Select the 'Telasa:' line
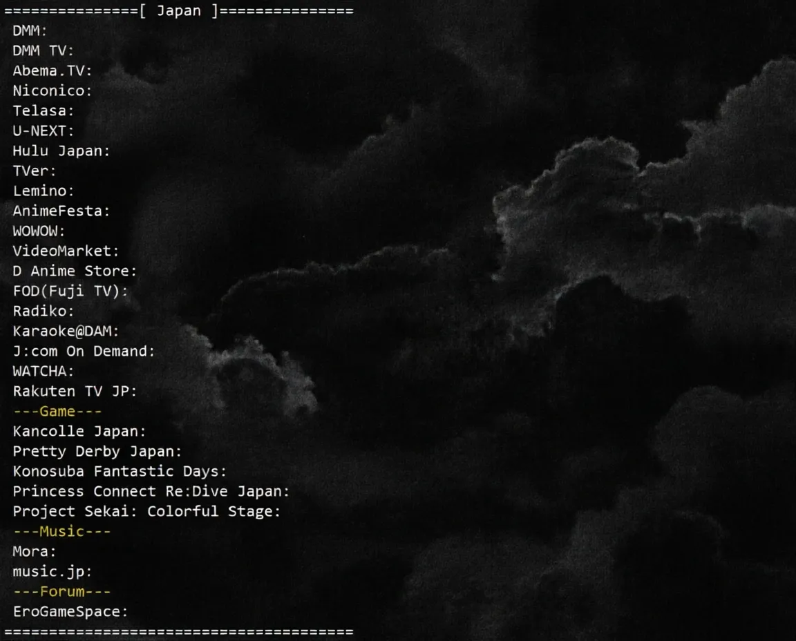796x641 pixels. (x=43, y=111)
